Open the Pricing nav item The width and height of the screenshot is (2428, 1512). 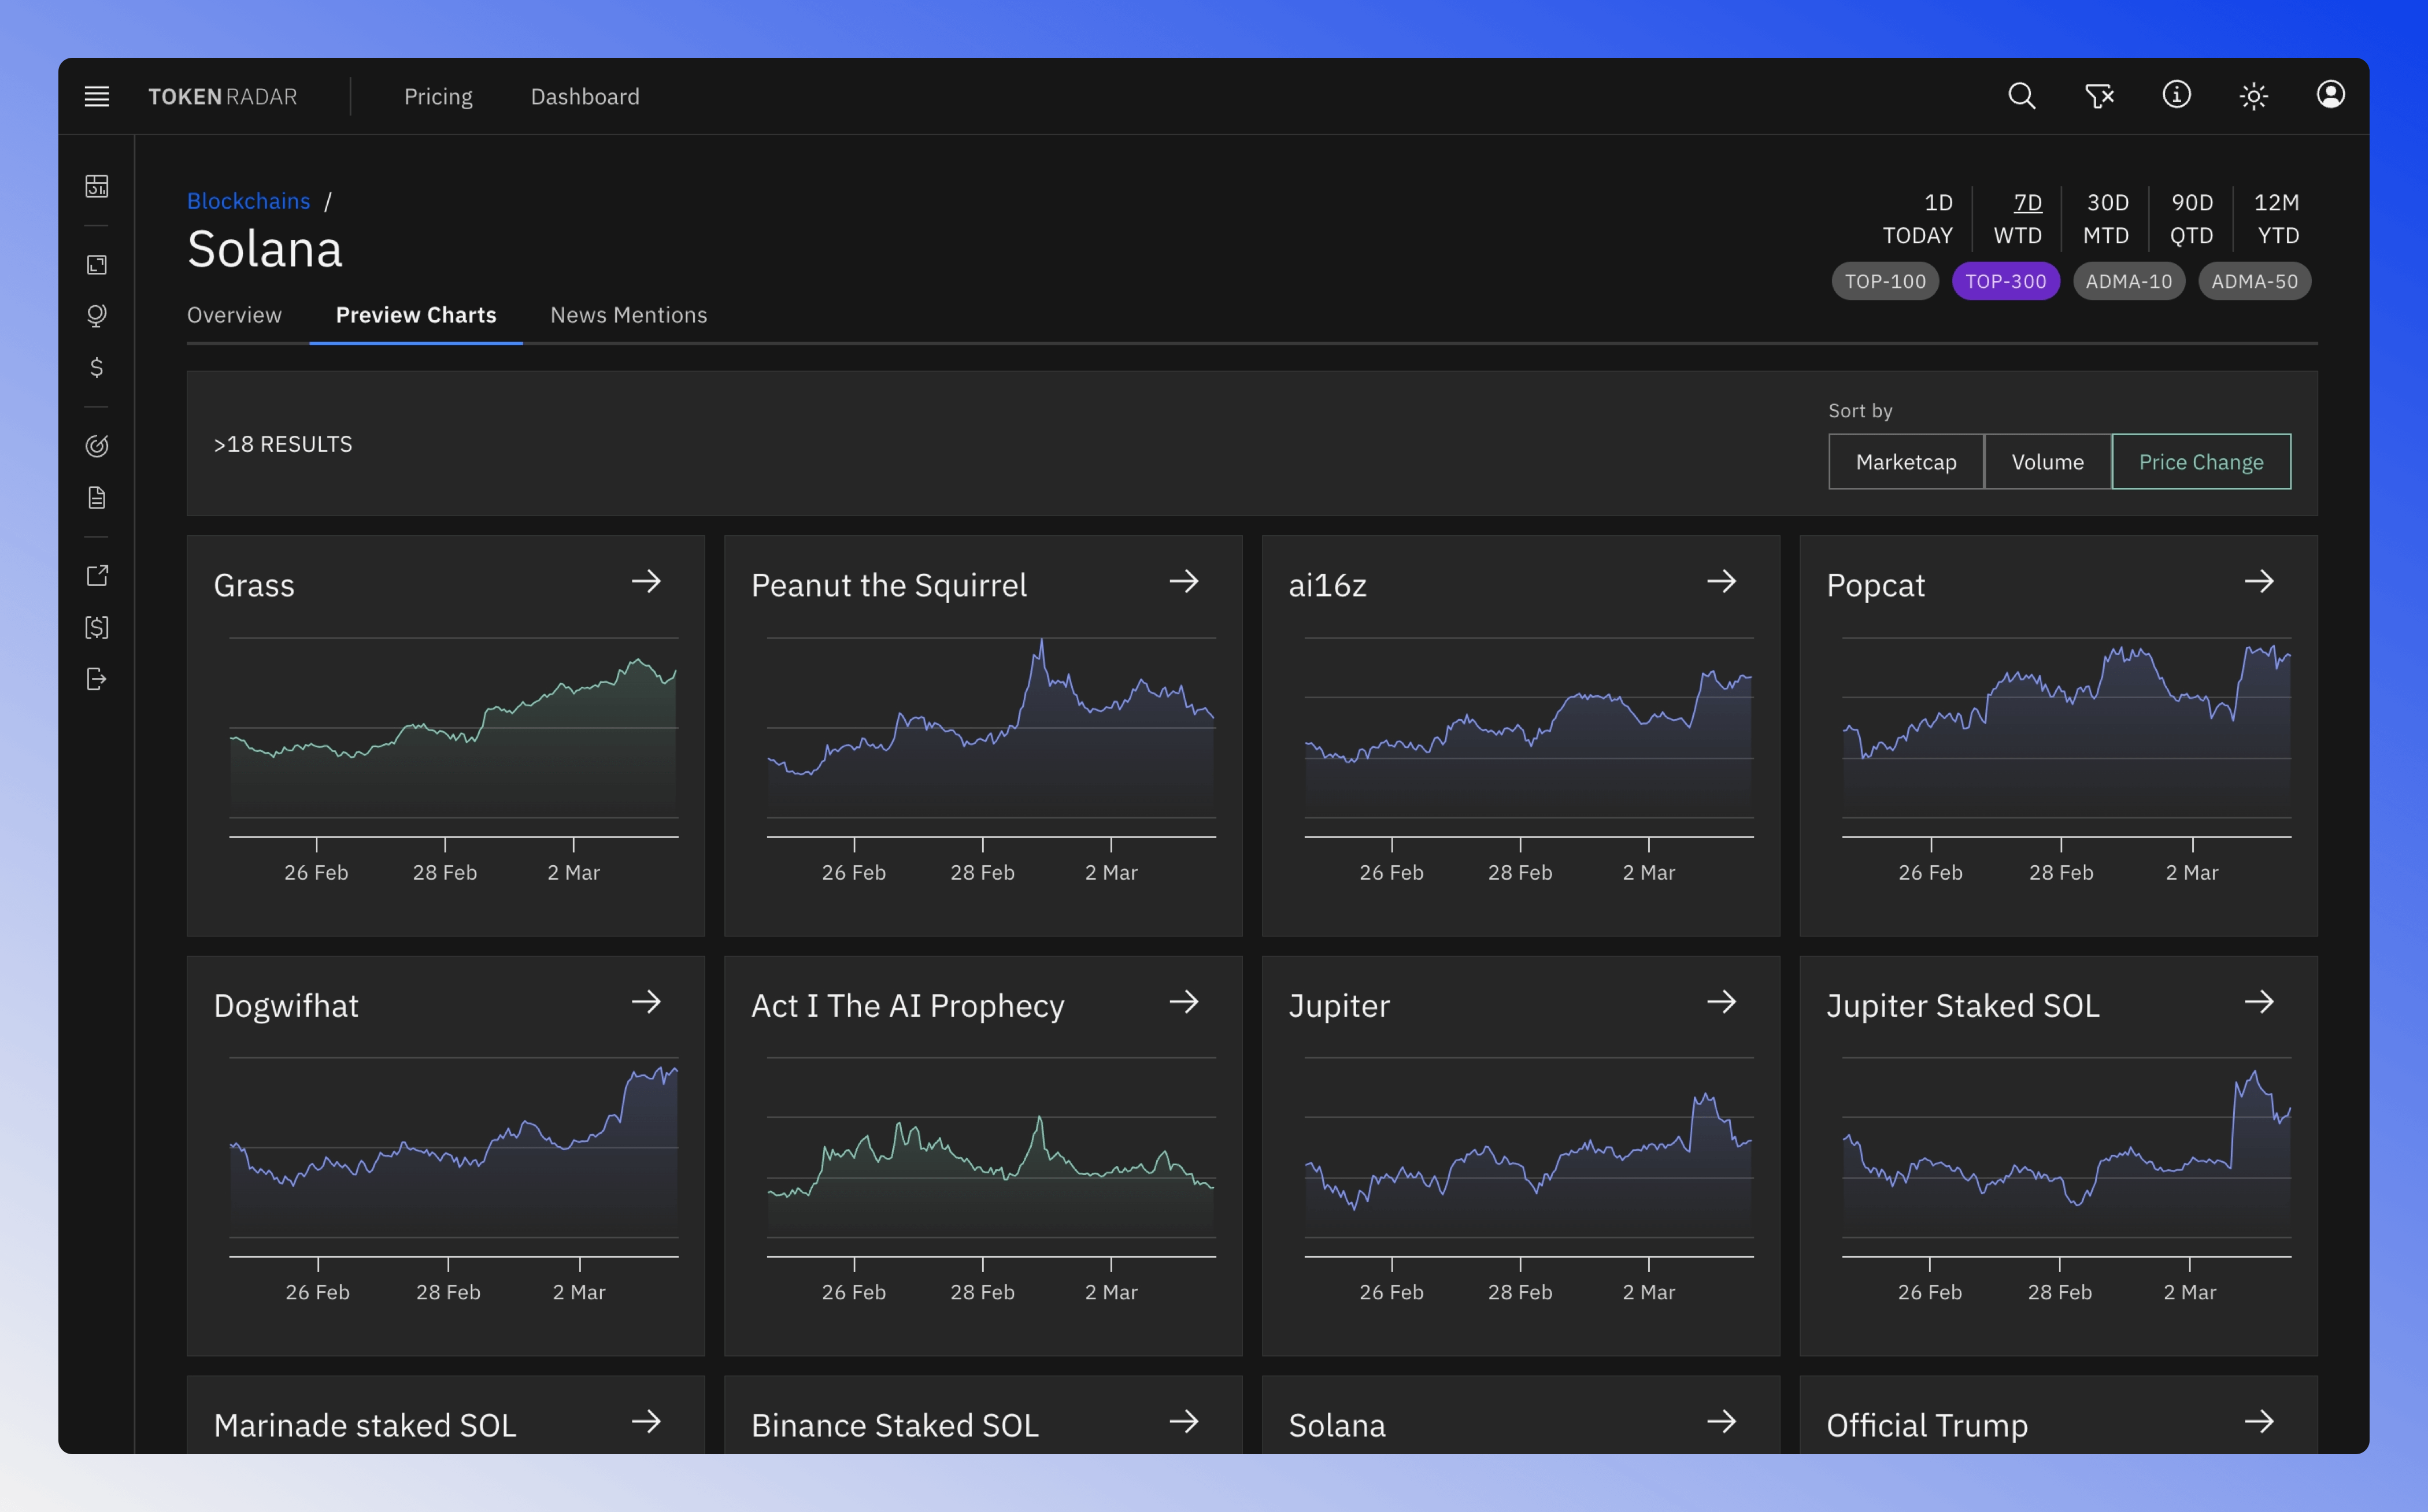click(438, 96)
